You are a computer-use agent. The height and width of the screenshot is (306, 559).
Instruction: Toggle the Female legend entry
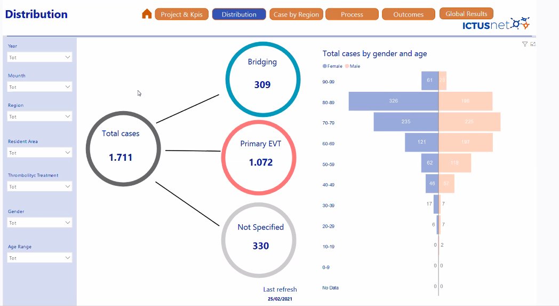pos(332,66)
